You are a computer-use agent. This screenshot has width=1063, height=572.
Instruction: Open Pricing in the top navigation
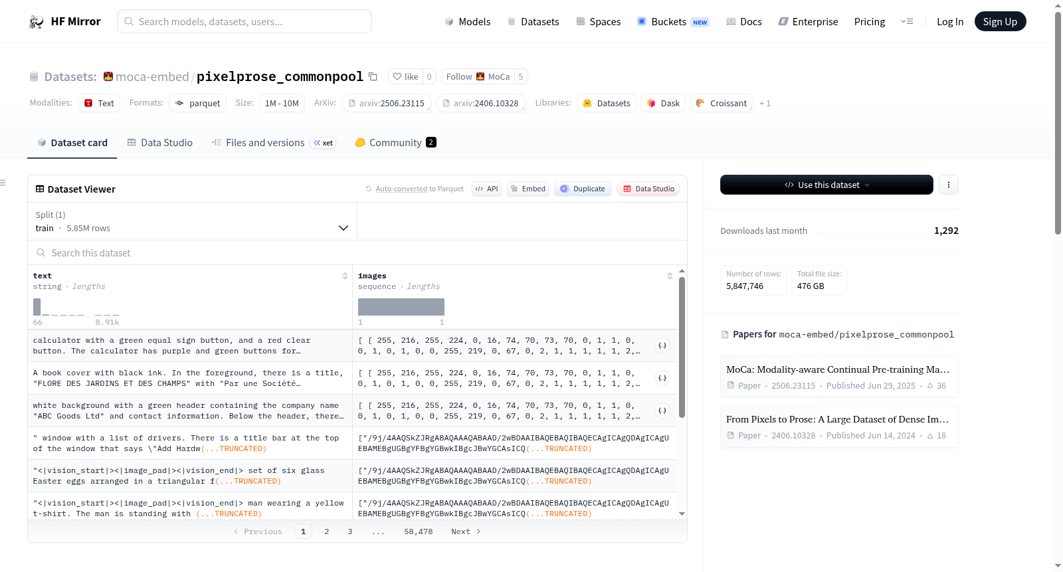(870, 22)
